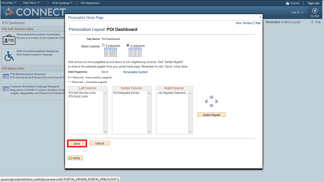Image resolution: width=324 pixels, height=182 pixels.
Task: Select POI Quick Links in Left Column list
Action: click(x=78, y=97)
